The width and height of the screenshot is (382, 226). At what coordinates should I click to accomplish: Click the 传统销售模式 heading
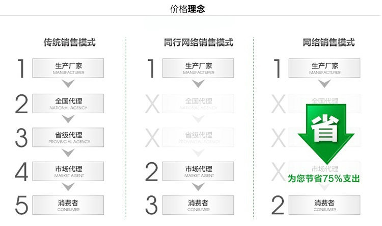(x=70, y=42)
